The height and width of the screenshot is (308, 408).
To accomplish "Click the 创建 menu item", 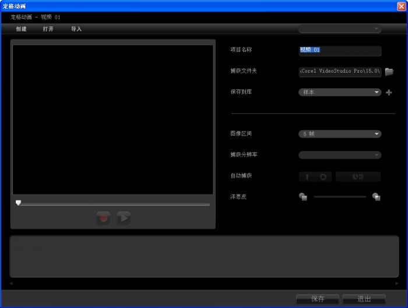I will pos(22,29).
